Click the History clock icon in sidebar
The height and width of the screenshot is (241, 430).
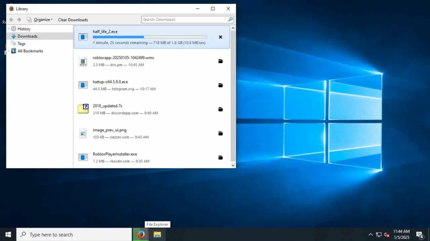point(14,29)
